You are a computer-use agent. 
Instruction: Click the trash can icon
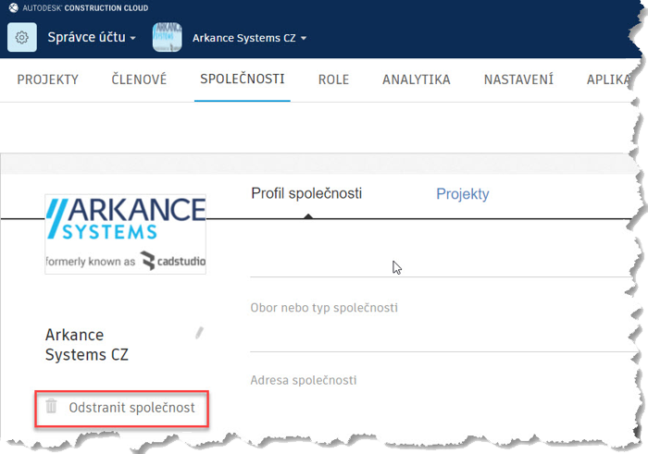pyautogui.click(x=52, y=406)
